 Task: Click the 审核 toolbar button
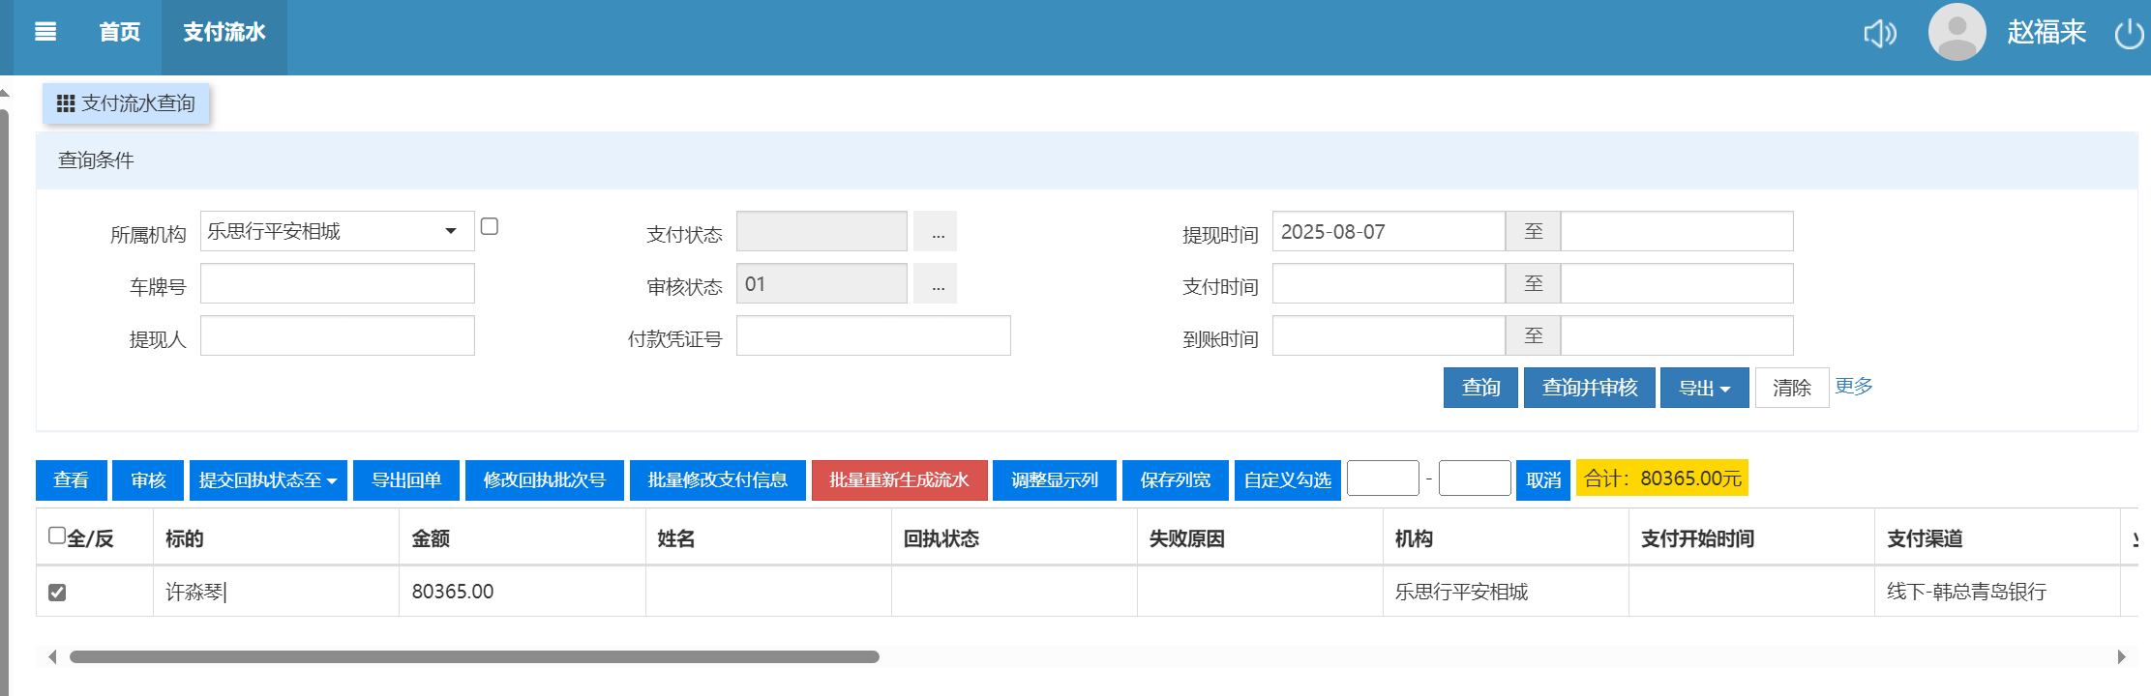click(148, 480)
